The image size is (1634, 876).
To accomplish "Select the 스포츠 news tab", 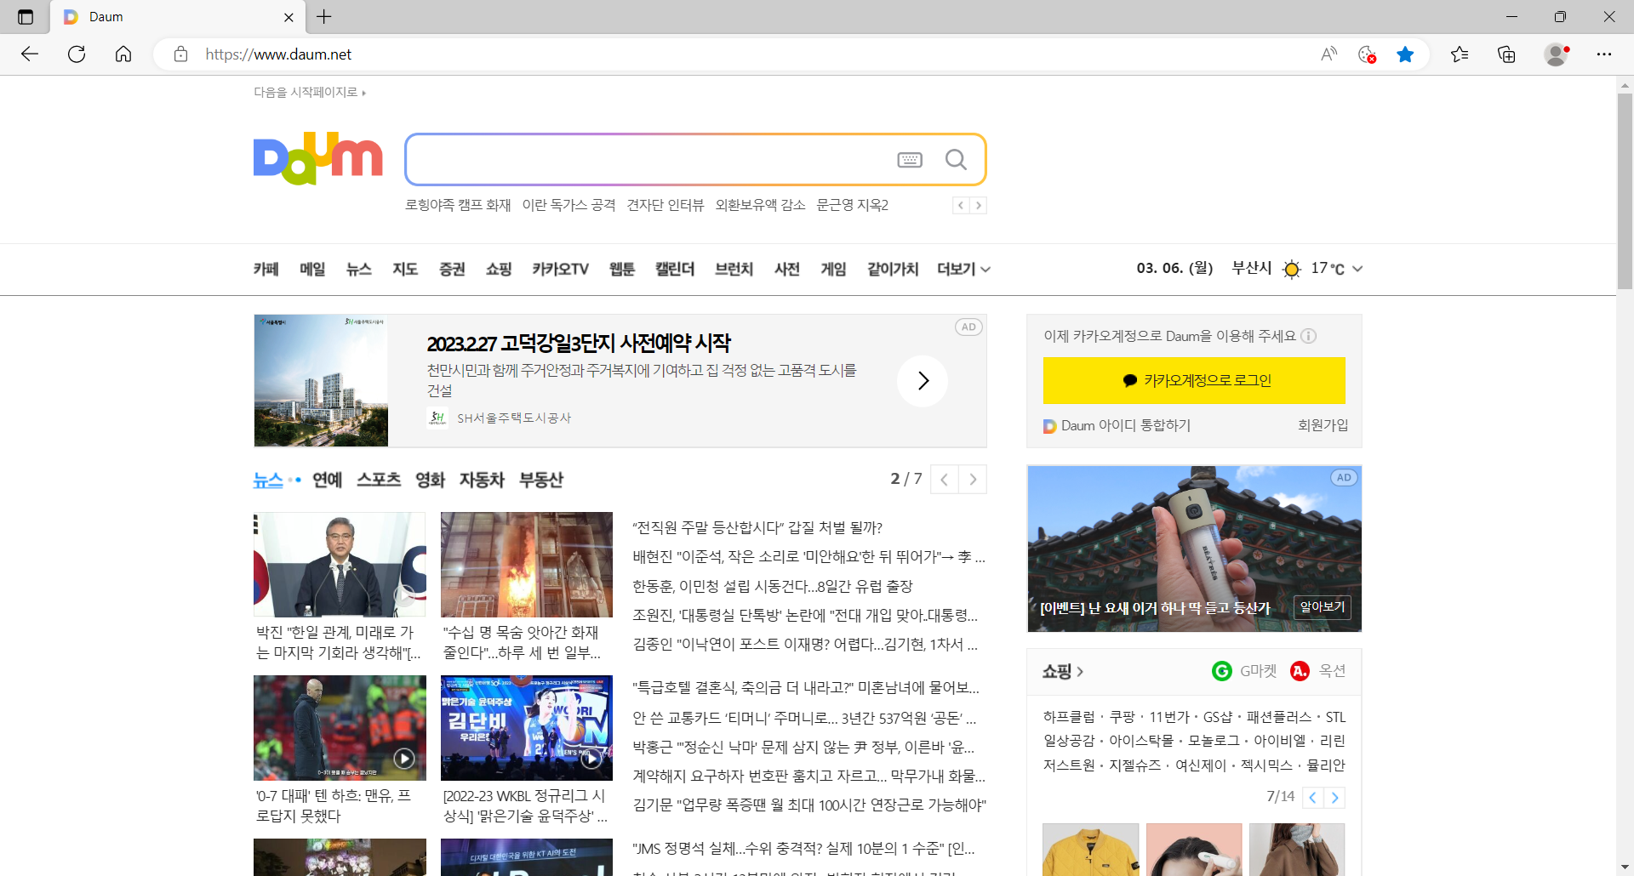I will [x=379, y=480].
